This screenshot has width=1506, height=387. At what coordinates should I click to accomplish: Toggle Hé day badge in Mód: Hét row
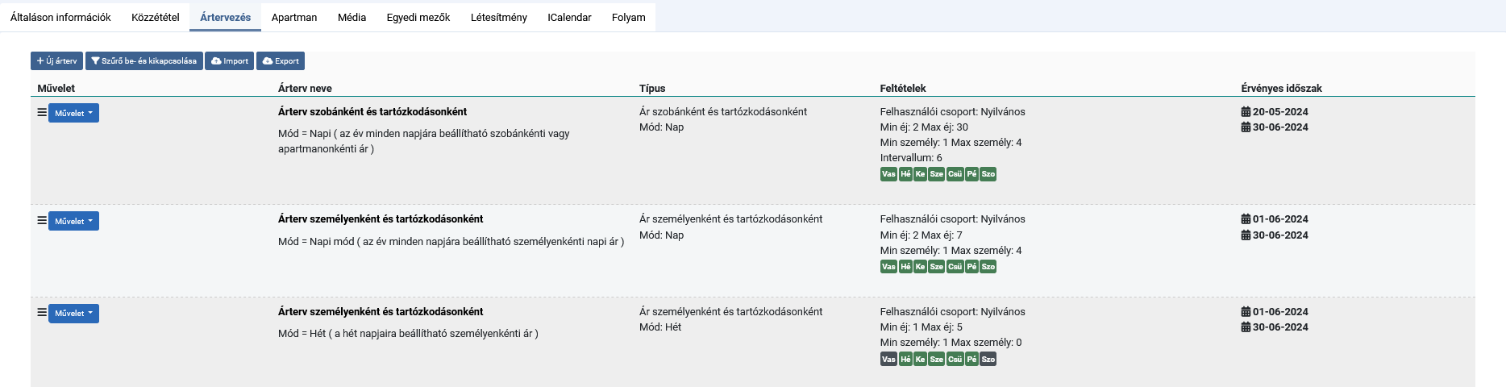[x=905, y=360]
